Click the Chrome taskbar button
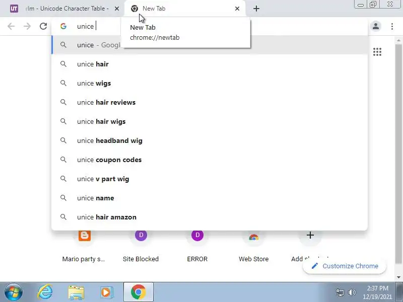403x302 pixels. coord(138,292)
